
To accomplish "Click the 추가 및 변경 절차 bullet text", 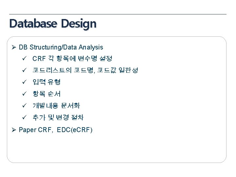I will coord(58,117).
